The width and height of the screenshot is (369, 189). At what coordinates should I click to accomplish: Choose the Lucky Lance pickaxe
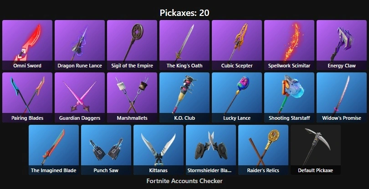(x=237, y=97)
